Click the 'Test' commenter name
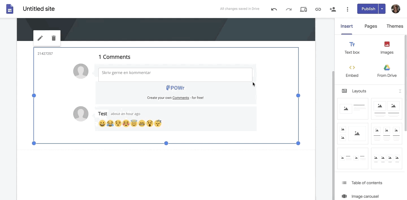Viewport: 407px width, 200px height. [103, 114]
